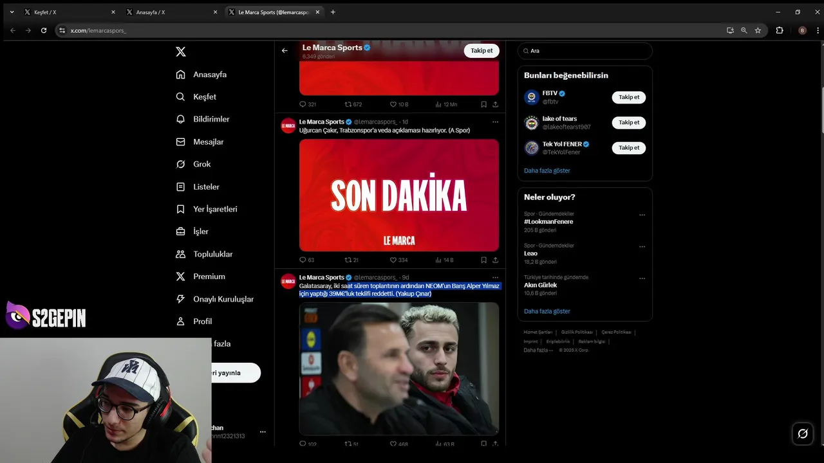Open the Leao trending topic
Viewport: 824px width, 463px height.
[x=530, y=253]
